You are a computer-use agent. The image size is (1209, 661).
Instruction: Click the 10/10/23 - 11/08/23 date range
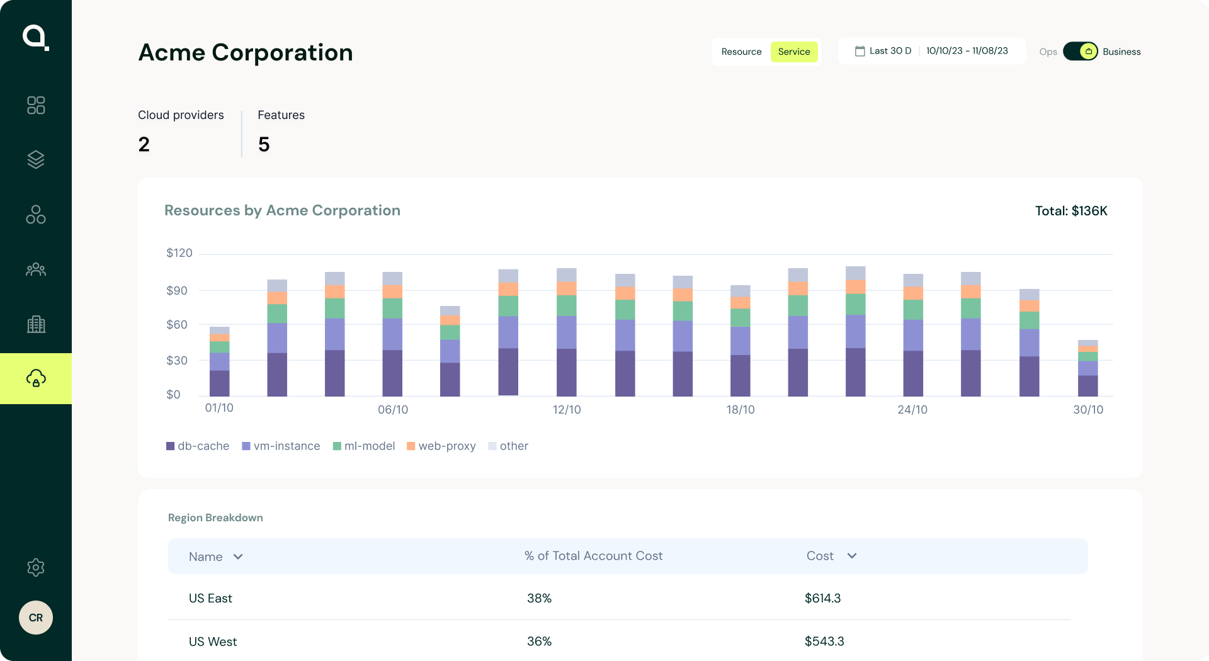click(x=967, y=51)
